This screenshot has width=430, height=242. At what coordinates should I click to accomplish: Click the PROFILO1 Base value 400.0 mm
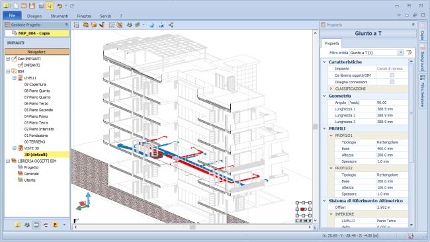point(392,149)
